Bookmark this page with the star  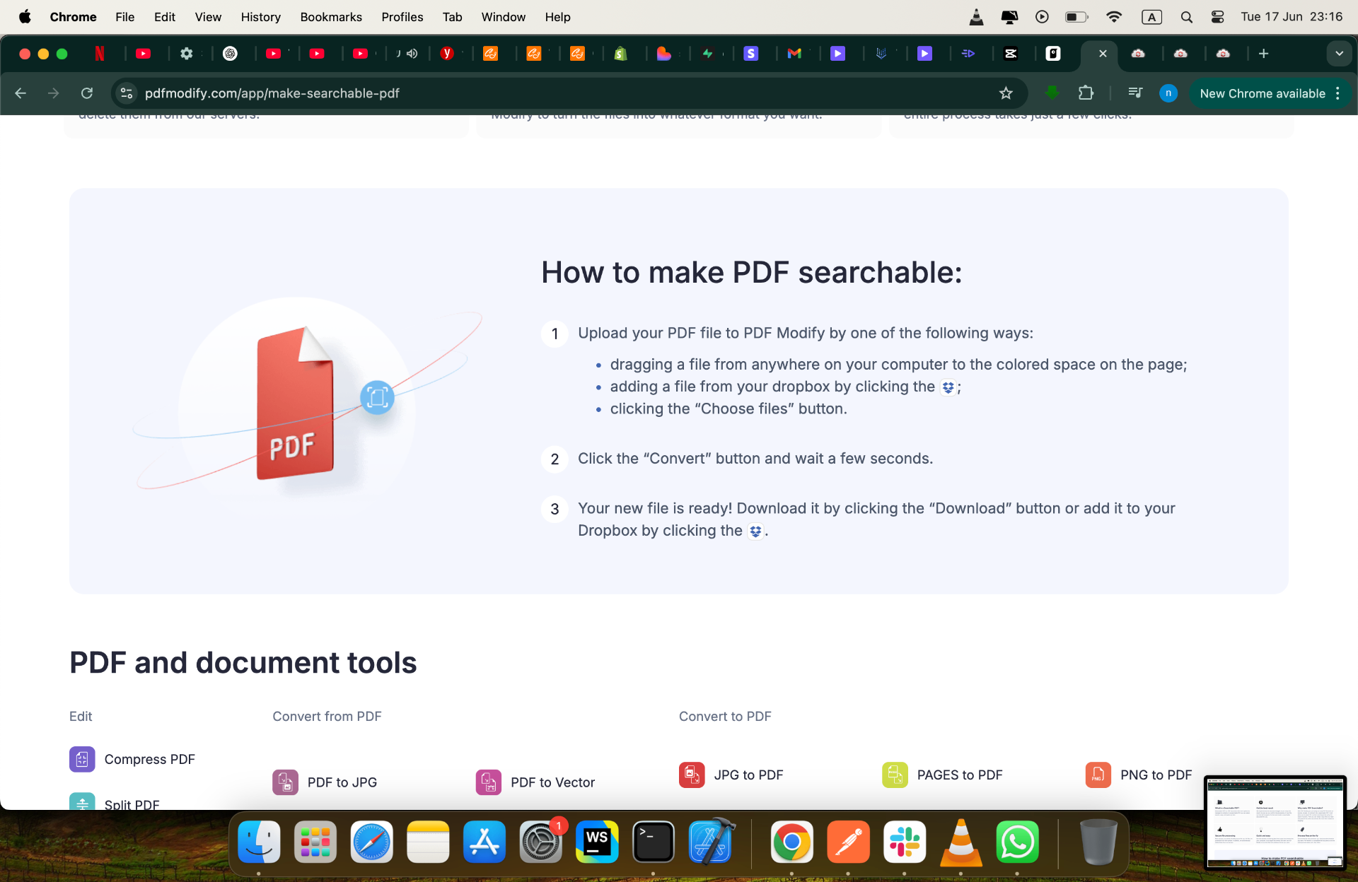(x=1006, y=93)
